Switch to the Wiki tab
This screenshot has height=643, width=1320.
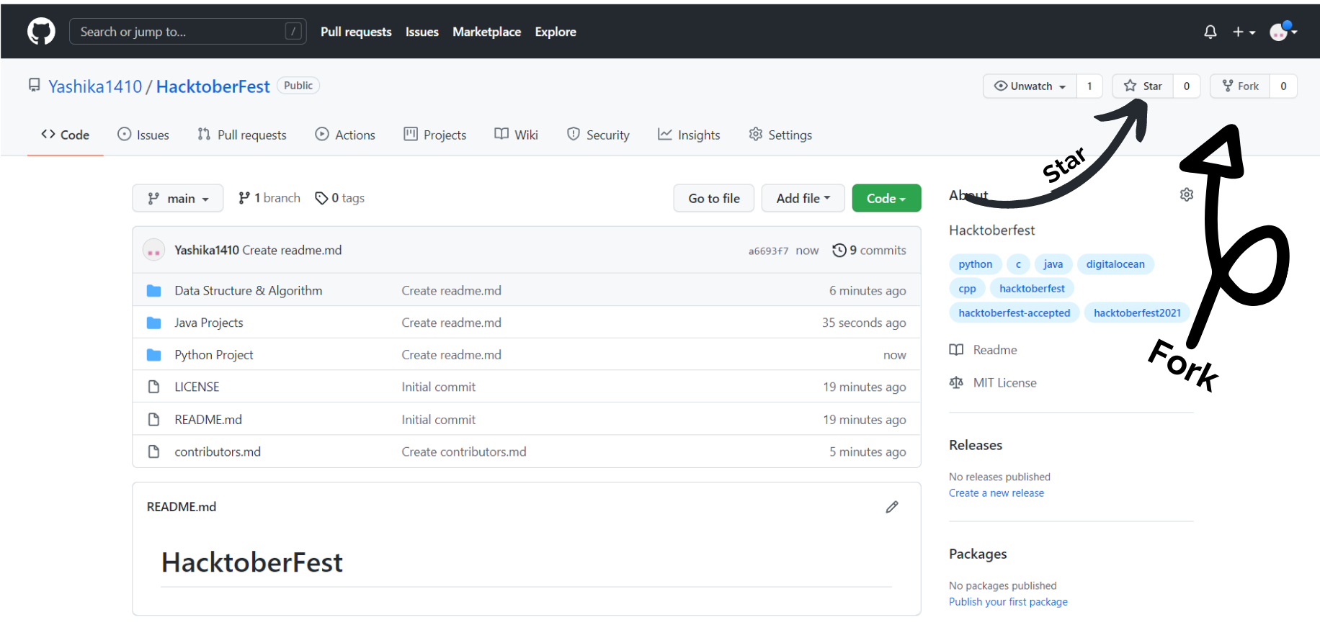517,135
